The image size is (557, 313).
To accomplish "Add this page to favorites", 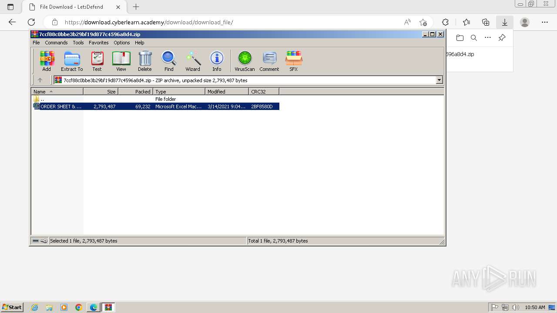I will click(423, 22).
